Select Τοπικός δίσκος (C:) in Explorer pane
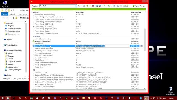The width and height of the screenshot is (177, 100). point(13,70)
